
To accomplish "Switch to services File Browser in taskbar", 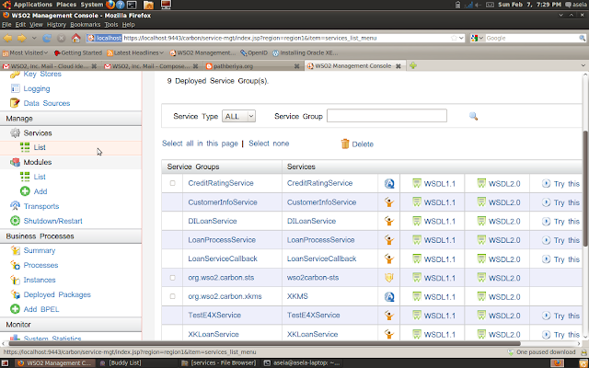I will [x=219, y=362].
